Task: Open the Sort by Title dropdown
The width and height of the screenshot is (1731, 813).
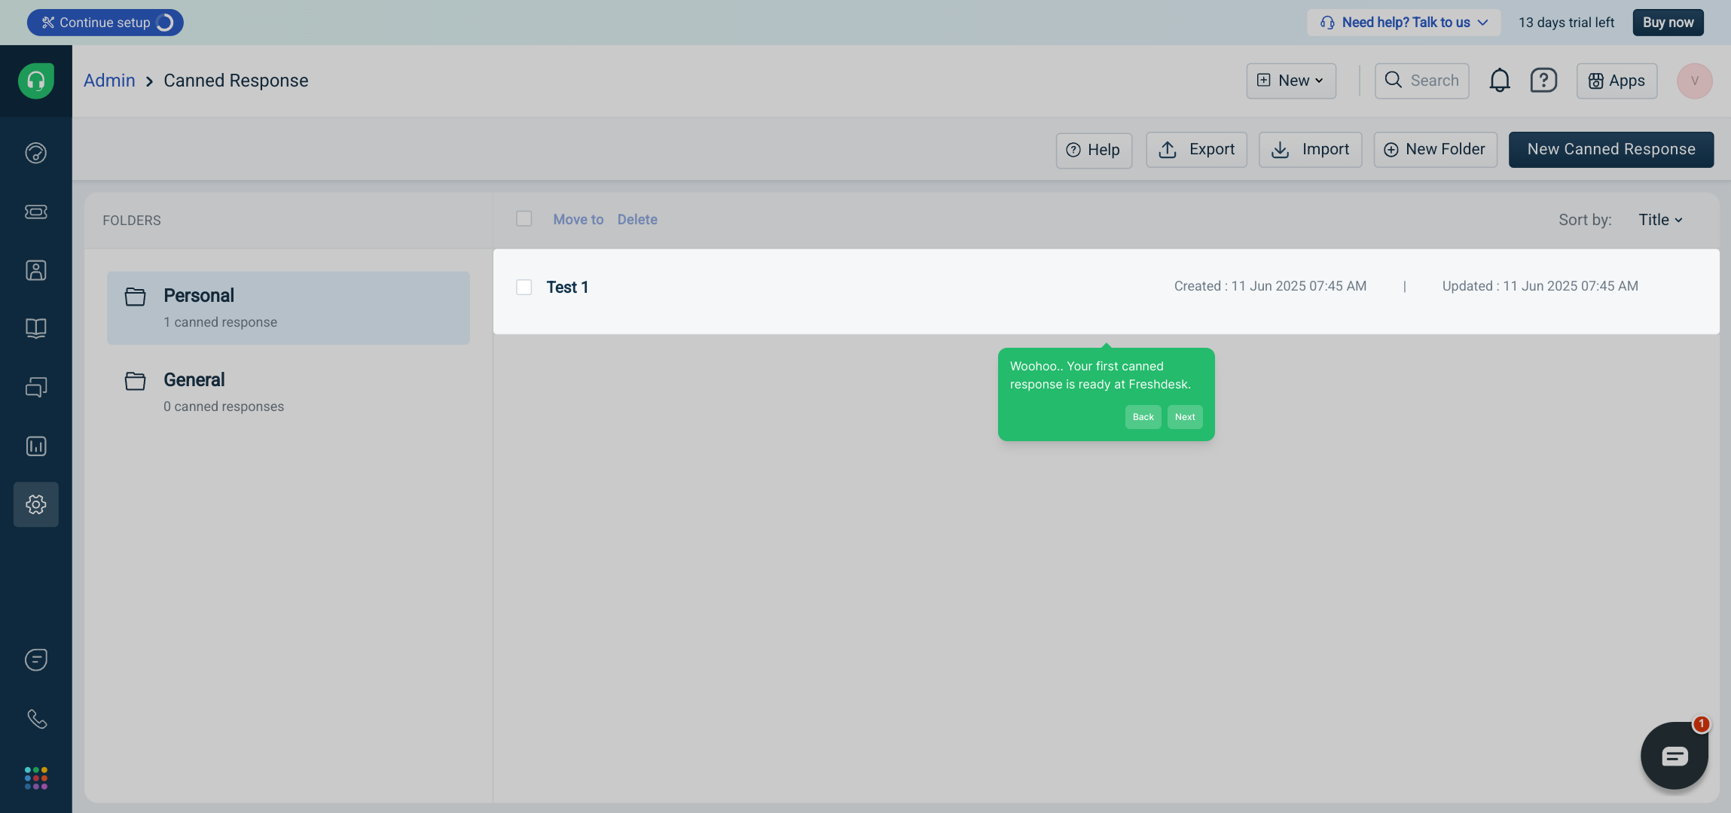Action: tap(1660, 220)
